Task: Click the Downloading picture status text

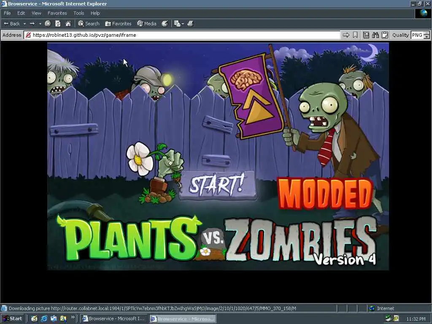Action: pos(152,308)
